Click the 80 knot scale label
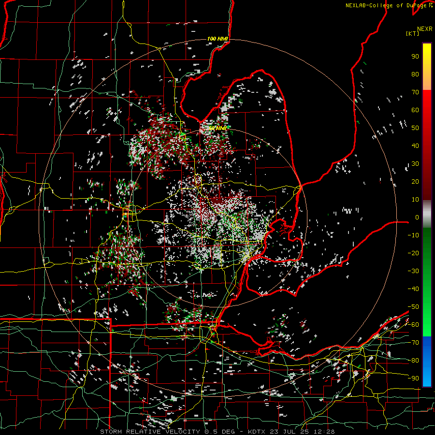Viewport: 435px width, 435px height. point(415,74)
